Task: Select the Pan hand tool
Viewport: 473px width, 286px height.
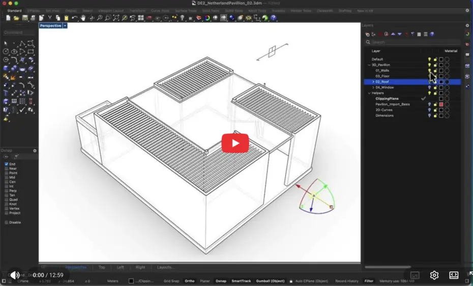Action: coord(83,18)
